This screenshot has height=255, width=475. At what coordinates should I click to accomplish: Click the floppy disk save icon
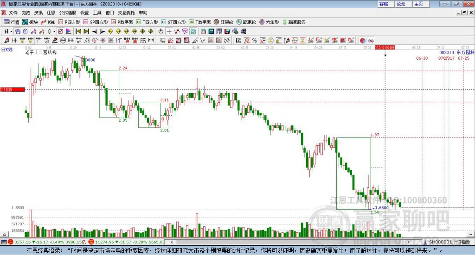point(227,31)
